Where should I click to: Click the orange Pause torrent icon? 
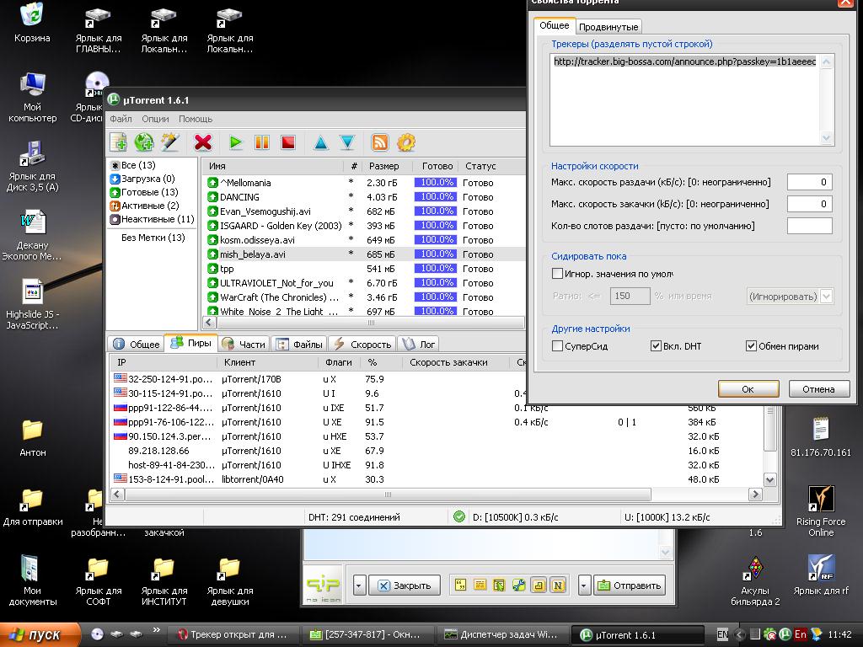262,142
